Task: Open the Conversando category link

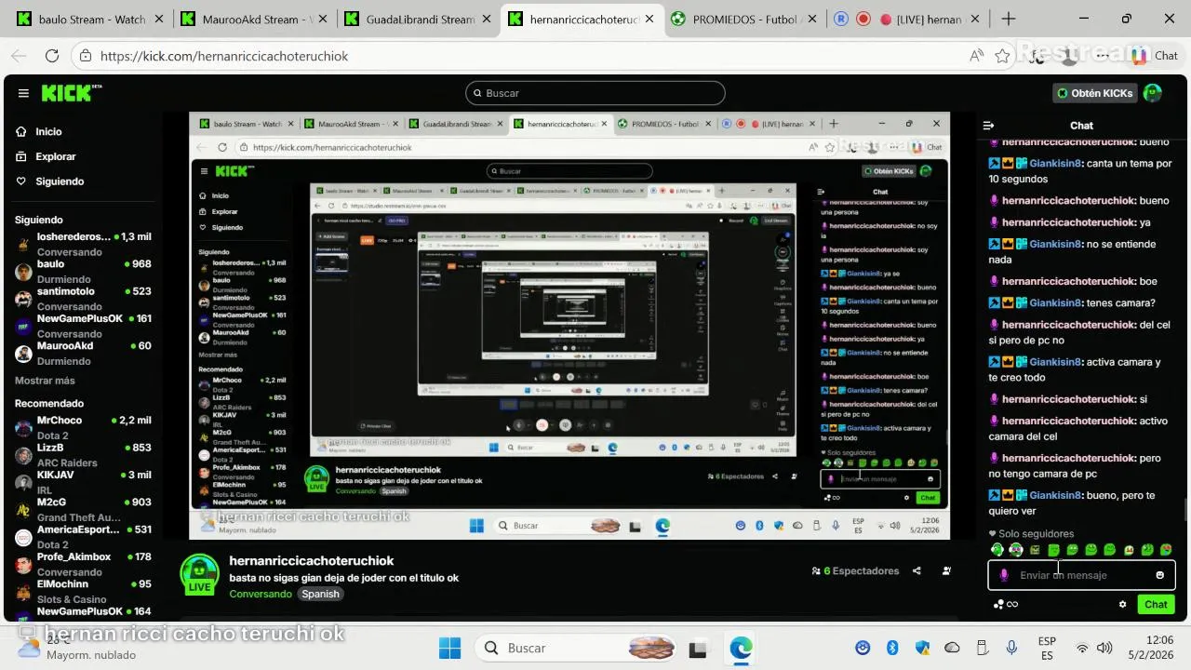Action: [261, 594]
